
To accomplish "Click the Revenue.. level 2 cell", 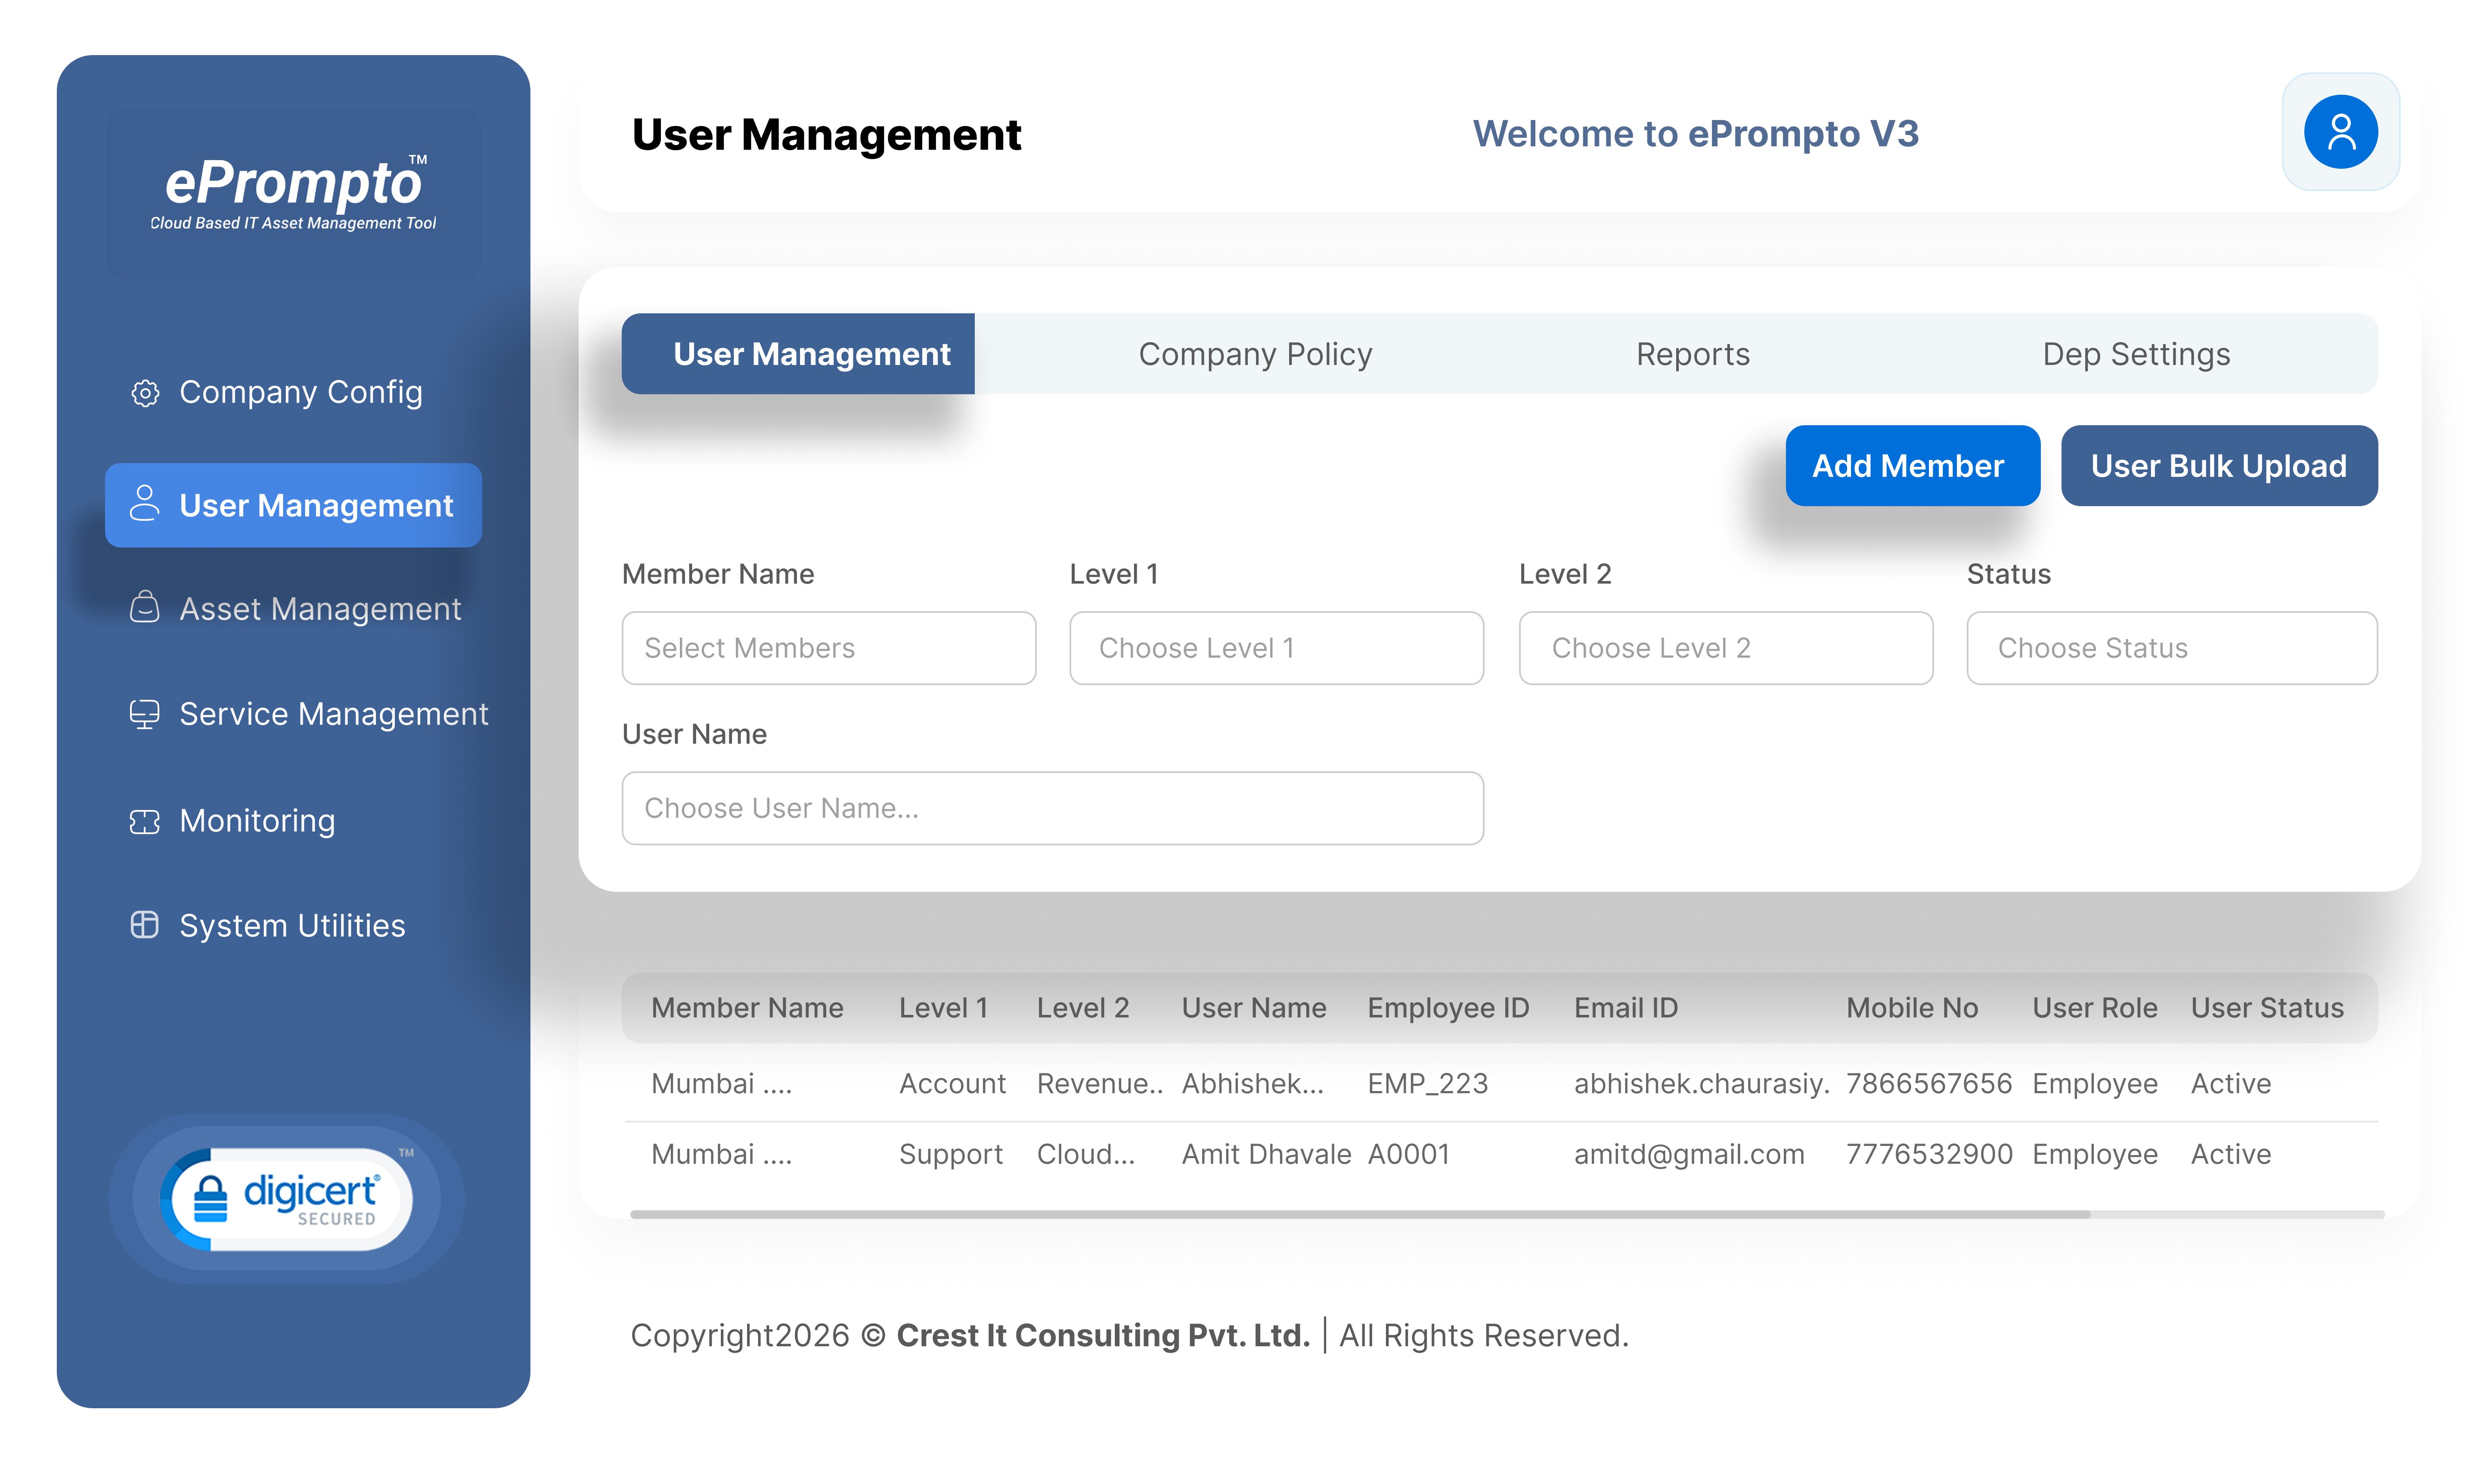I will point(1100,1084).
